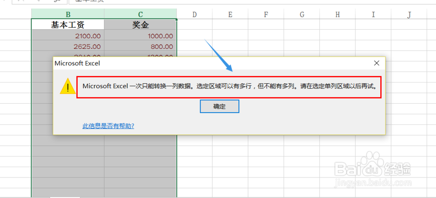Select column B header
The height and width of the screenshot is (198, 436).
(x=68, y=14)
